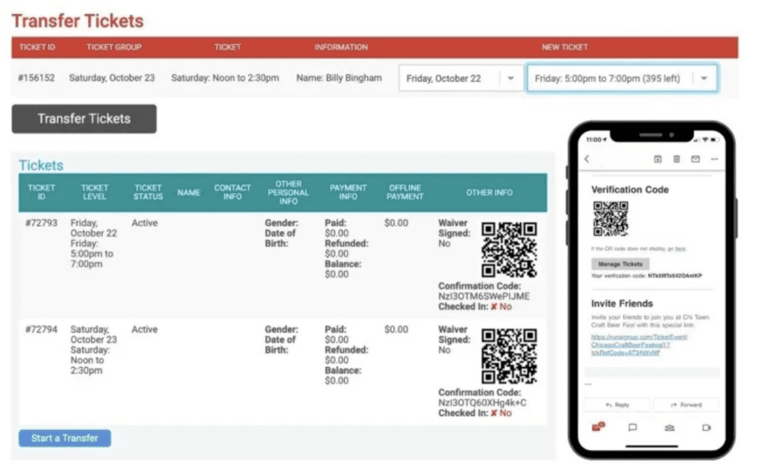
Task: Tap the 'here' link under QR on phone
Action: pos(680,249)
